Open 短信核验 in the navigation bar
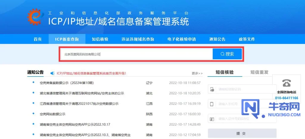Screen dimensions: 305x139 point(100,39)
